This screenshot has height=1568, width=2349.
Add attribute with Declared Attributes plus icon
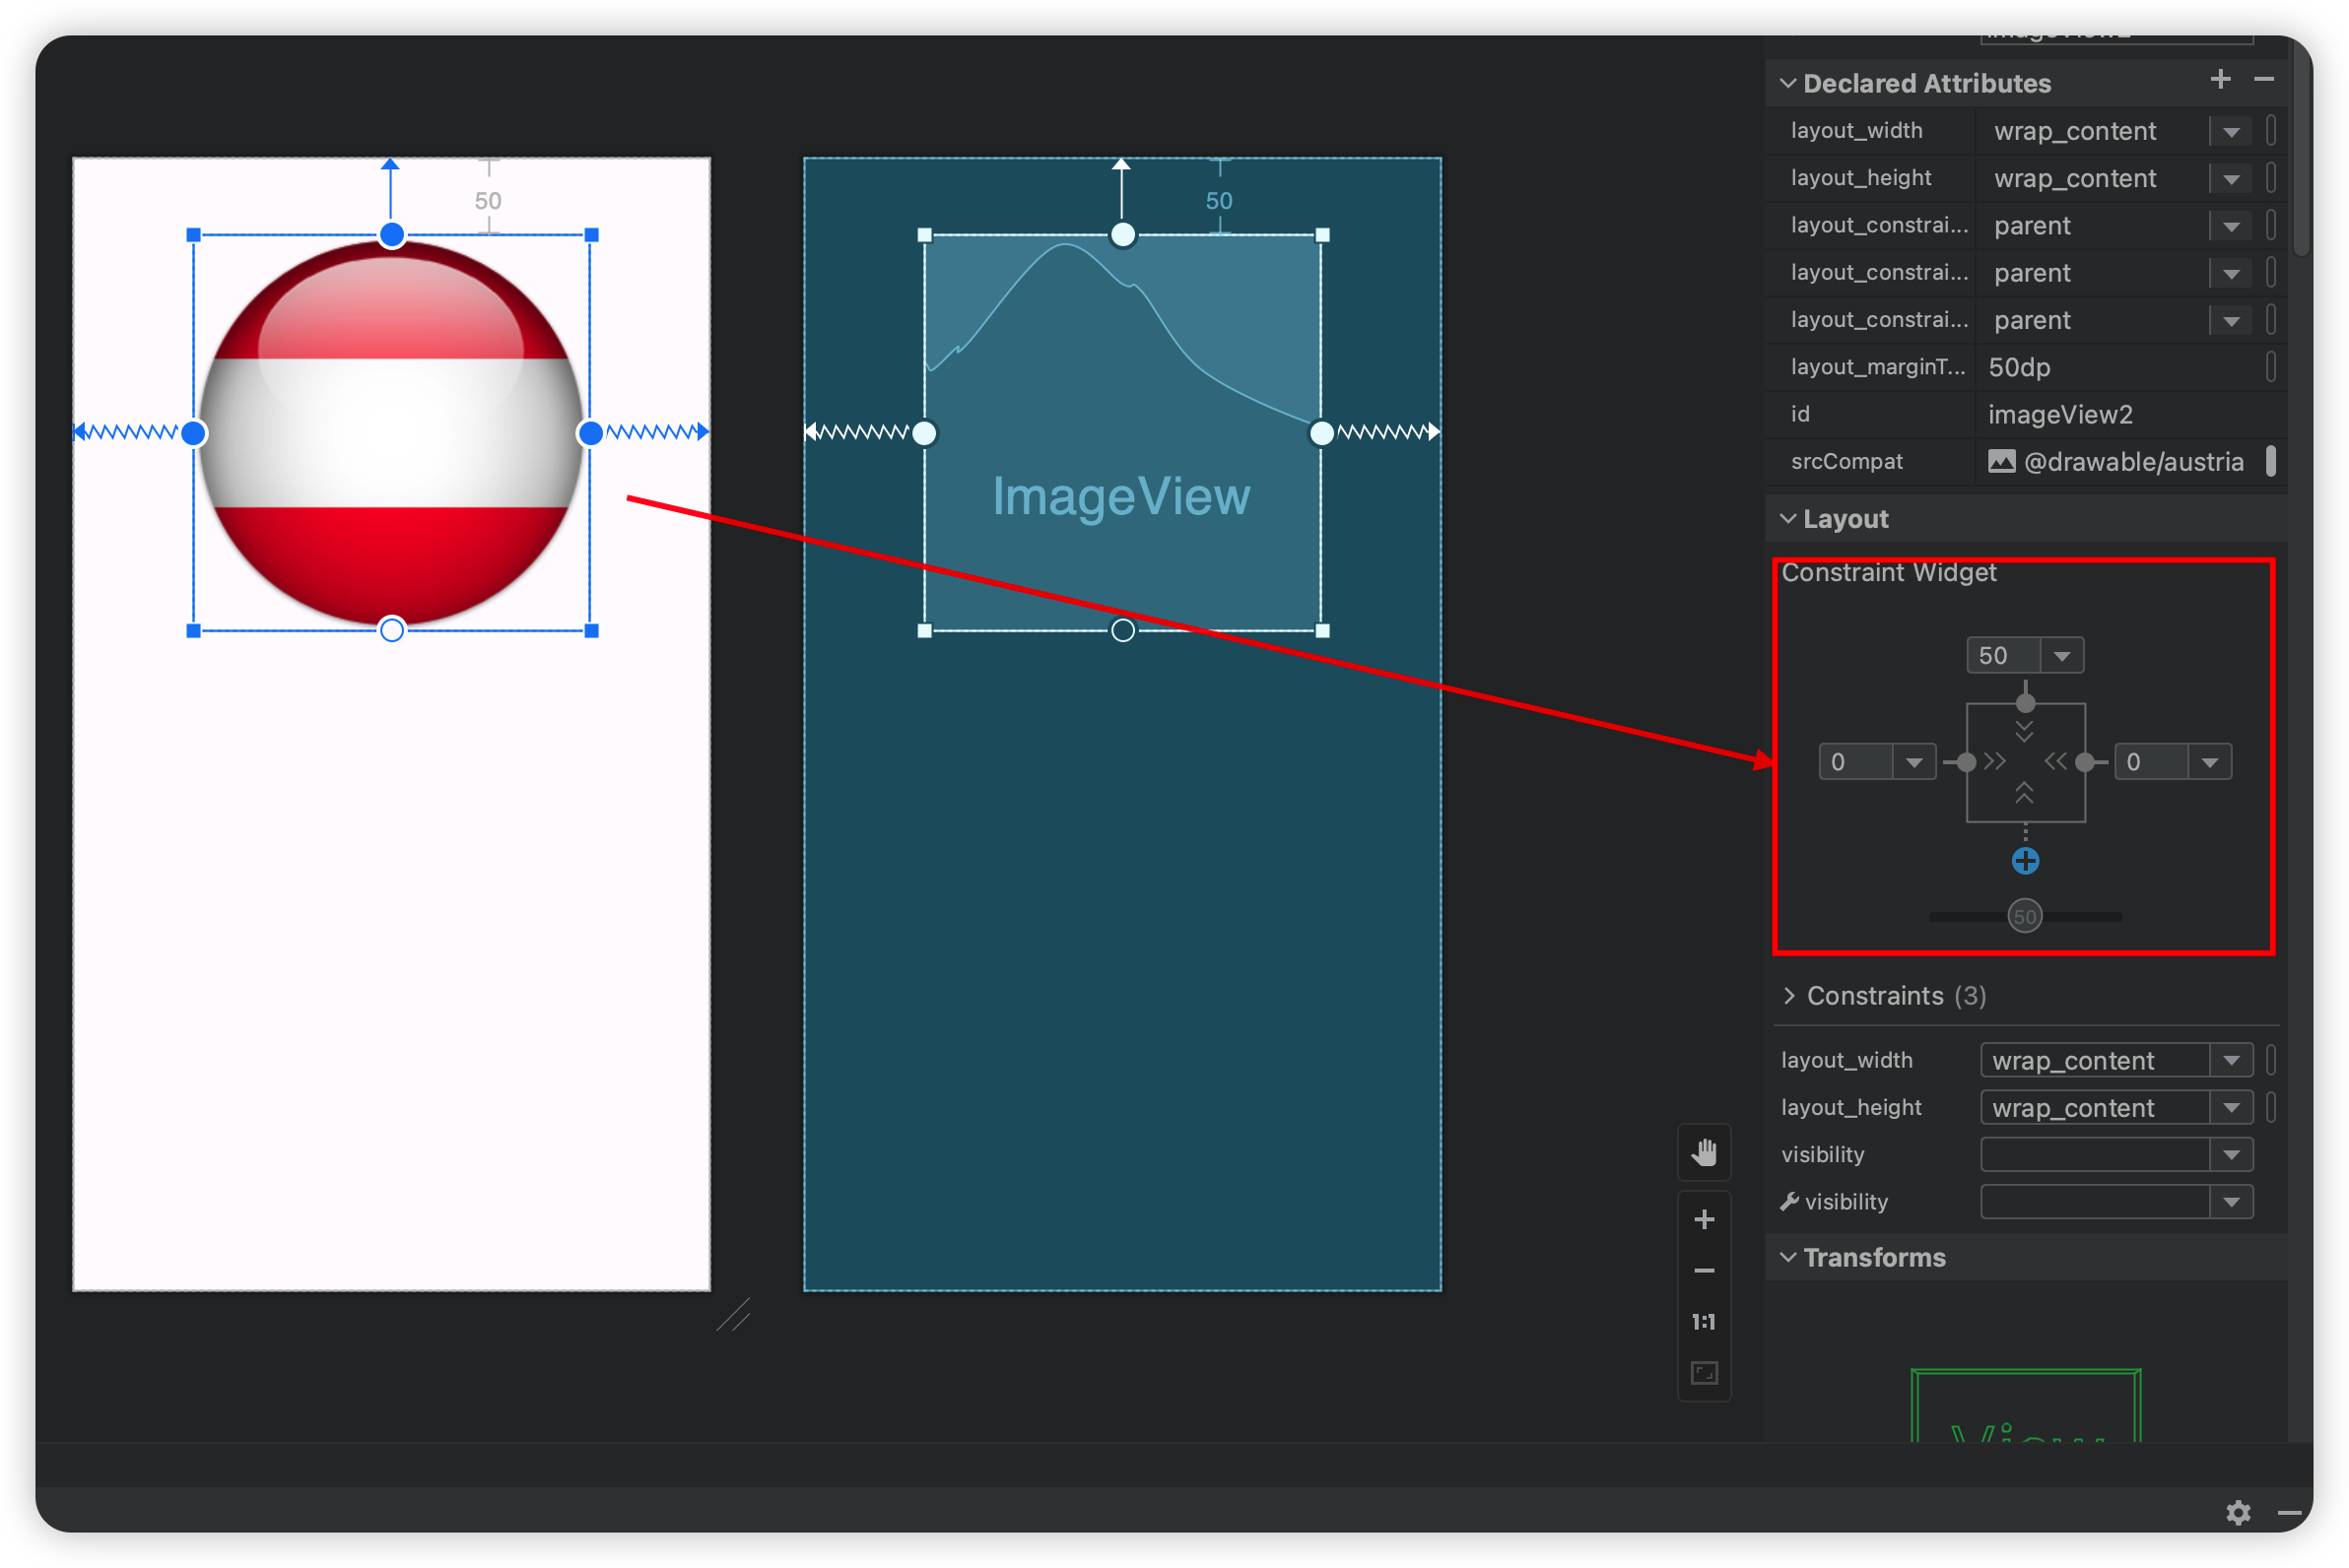(x=2220, y=80)
